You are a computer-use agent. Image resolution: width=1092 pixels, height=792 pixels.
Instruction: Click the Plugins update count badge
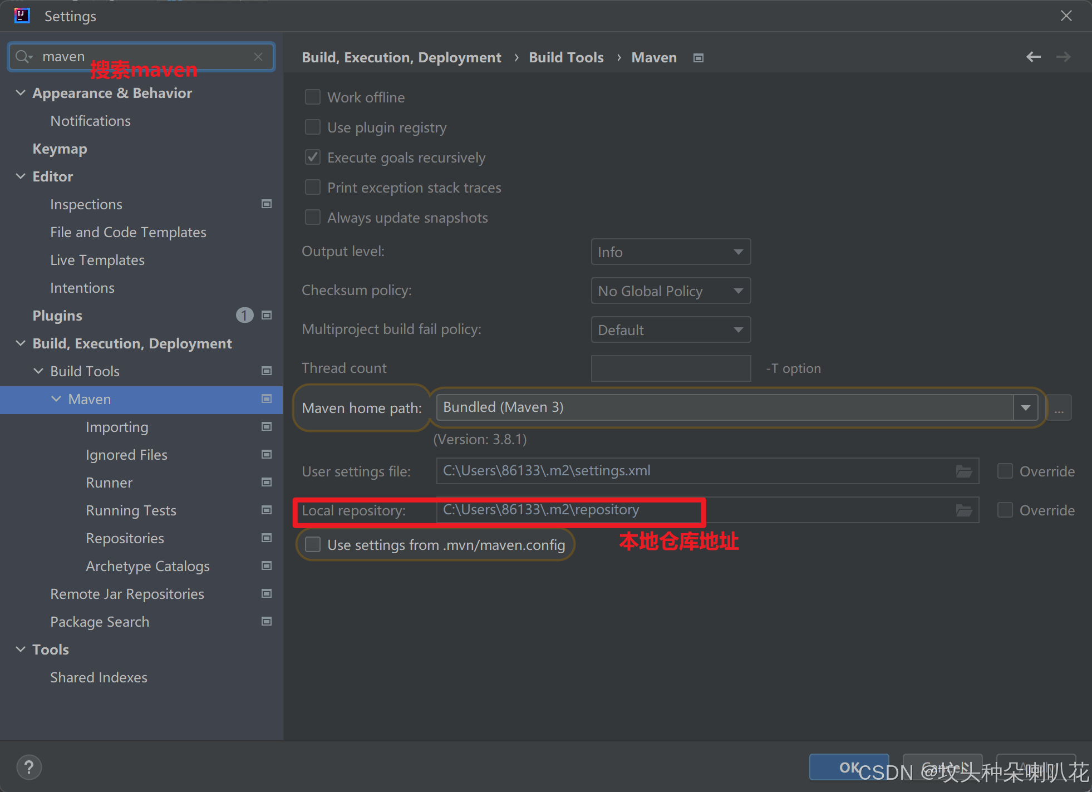(x=244, y=316)
